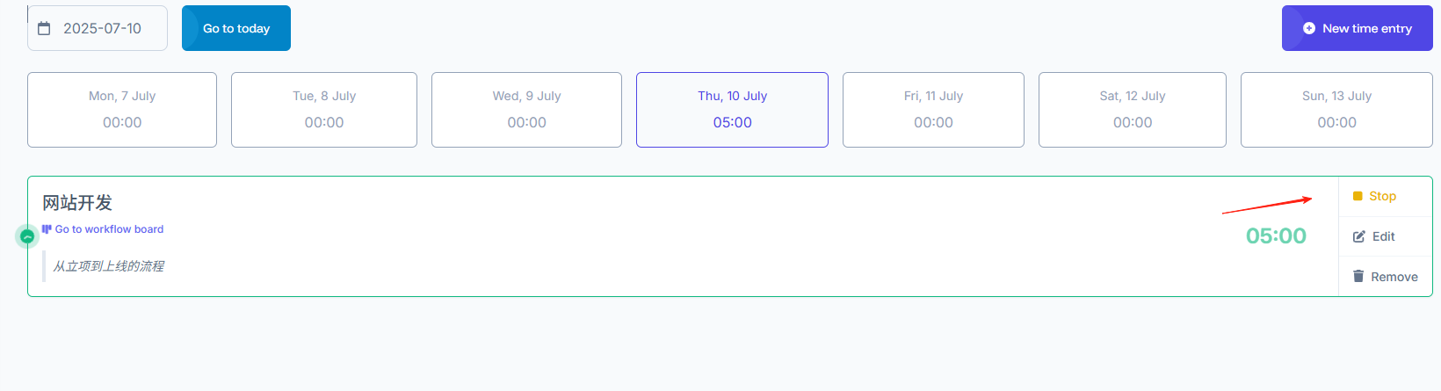Select the Mon, 7 July day card
Image resolution: width=1441 pixels, height=391 pixels.
tap(122, 110)
